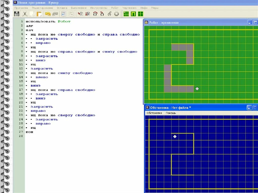Click the 'нач' line in the editor
This screenshot has height=193, width=258.
[29, 30]
